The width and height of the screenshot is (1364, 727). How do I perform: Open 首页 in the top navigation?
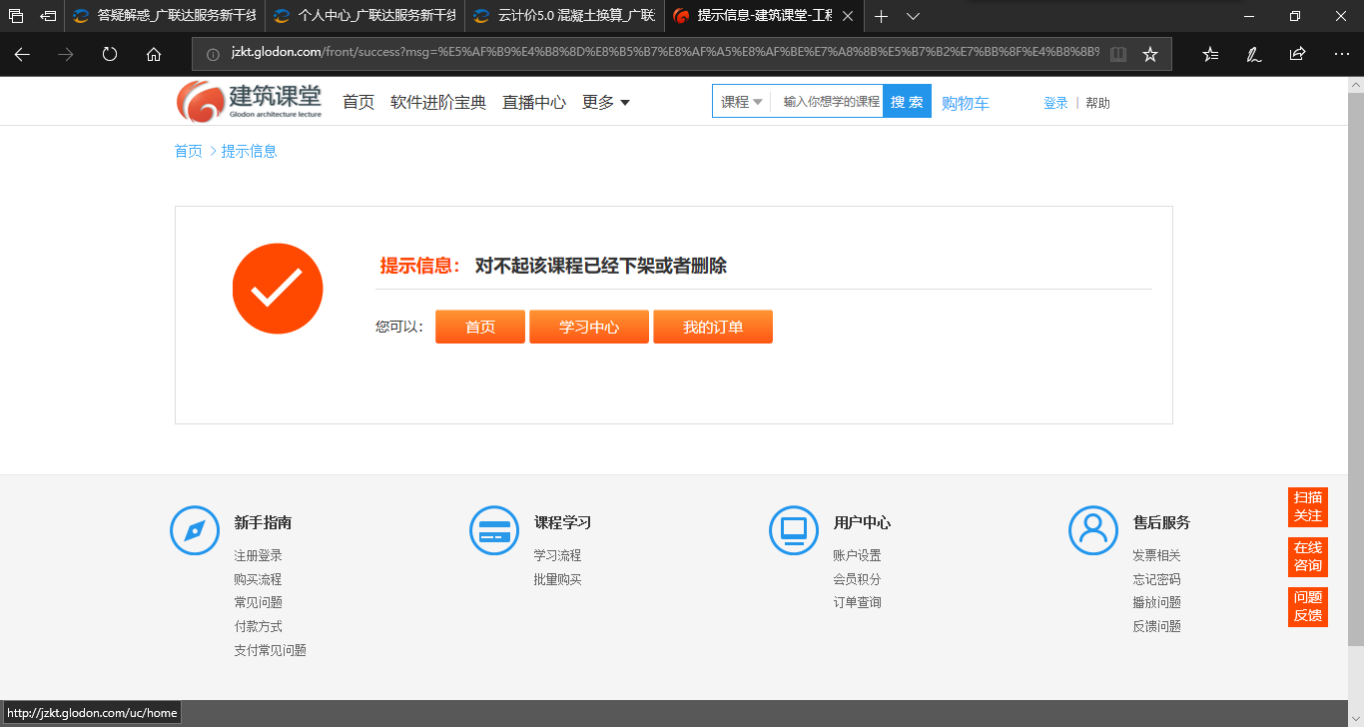(358, 102)
